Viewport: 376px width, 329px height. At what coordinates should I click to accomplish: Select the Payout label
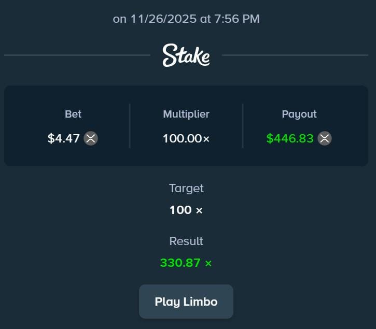coord(299,114)
